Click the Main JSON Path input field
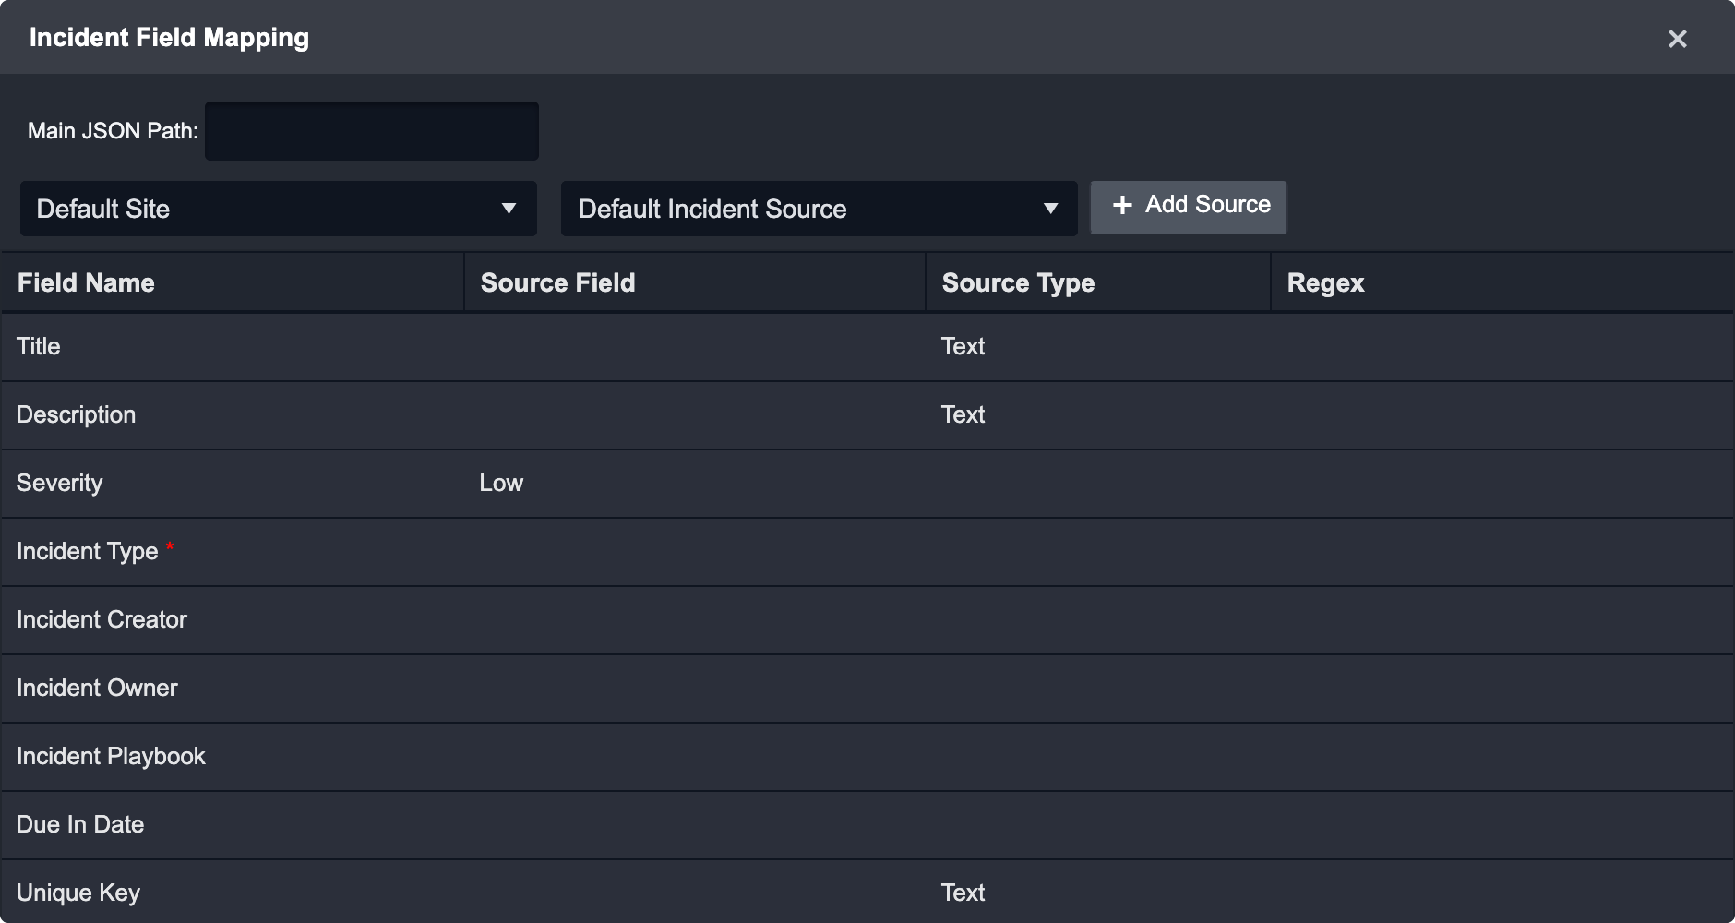This screenshot has height=923, width=1735. pyautogui.click(x=371, y=131)
